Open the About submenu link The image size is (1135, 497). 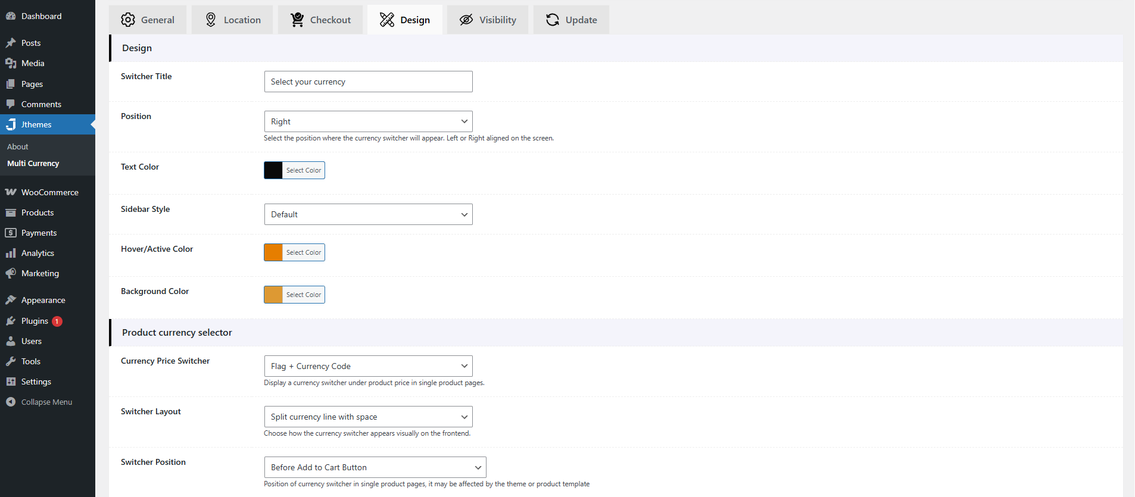(x=18, y=146)
